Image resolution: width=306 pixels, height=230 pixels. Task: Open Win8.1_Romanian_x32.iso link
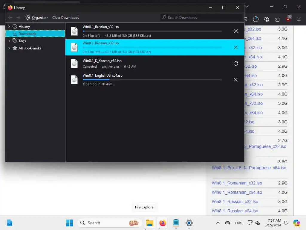[237, 183]
